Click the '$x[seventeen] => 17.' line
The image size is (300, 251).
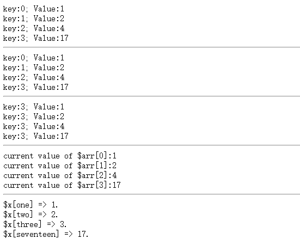46,234
